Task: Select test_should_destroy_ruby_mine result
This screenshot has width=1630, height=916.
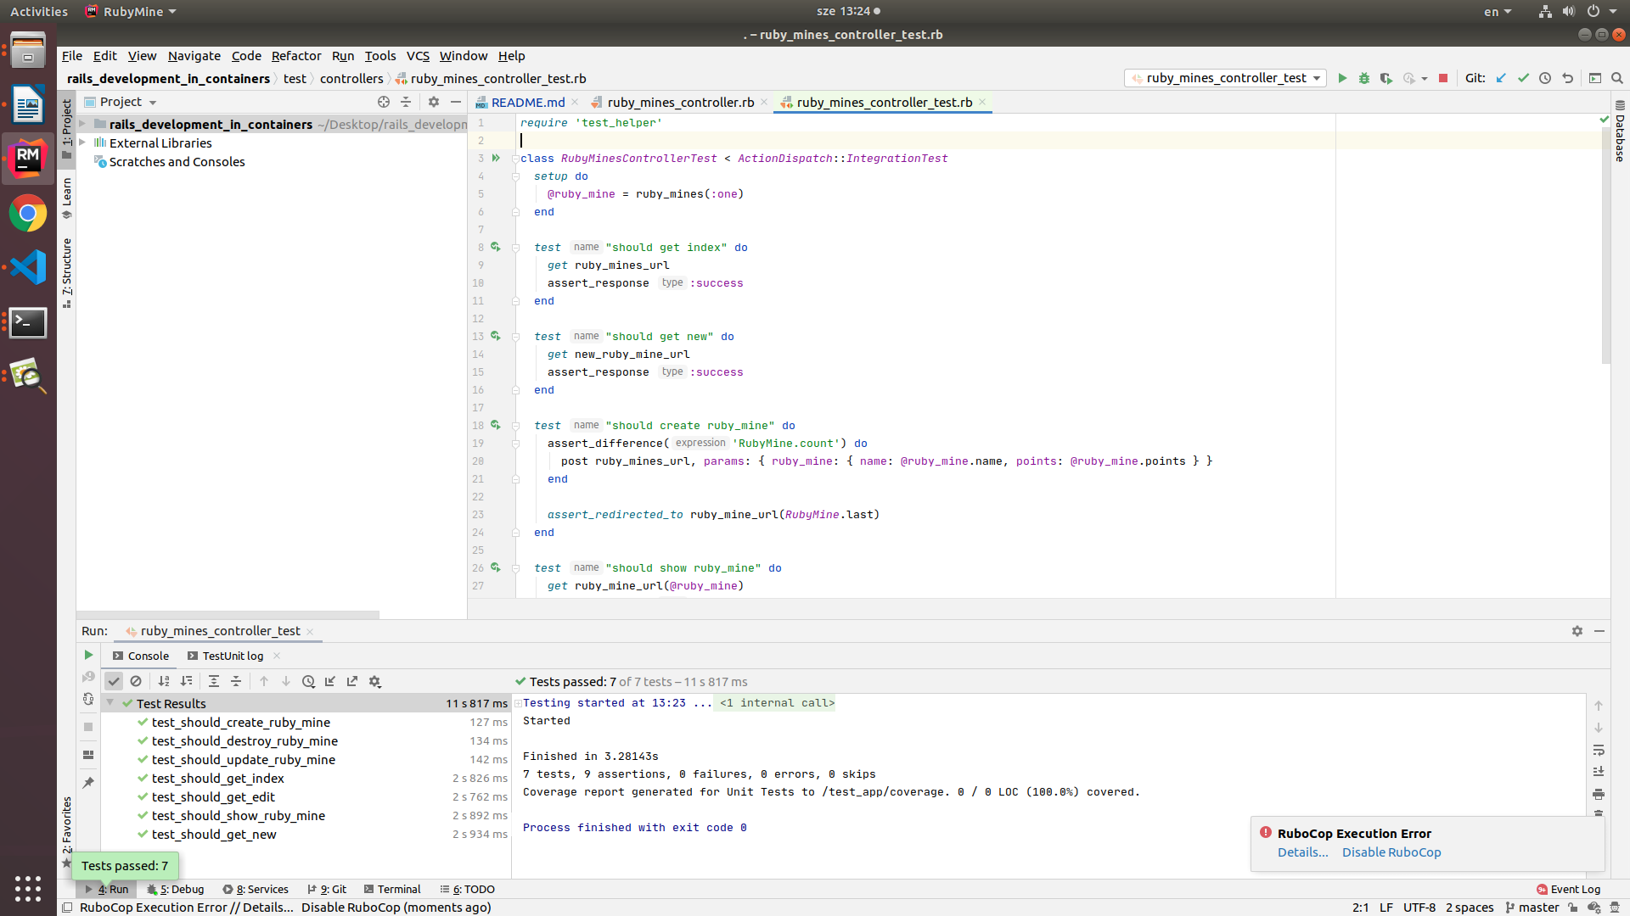Action: coord(244,740)
